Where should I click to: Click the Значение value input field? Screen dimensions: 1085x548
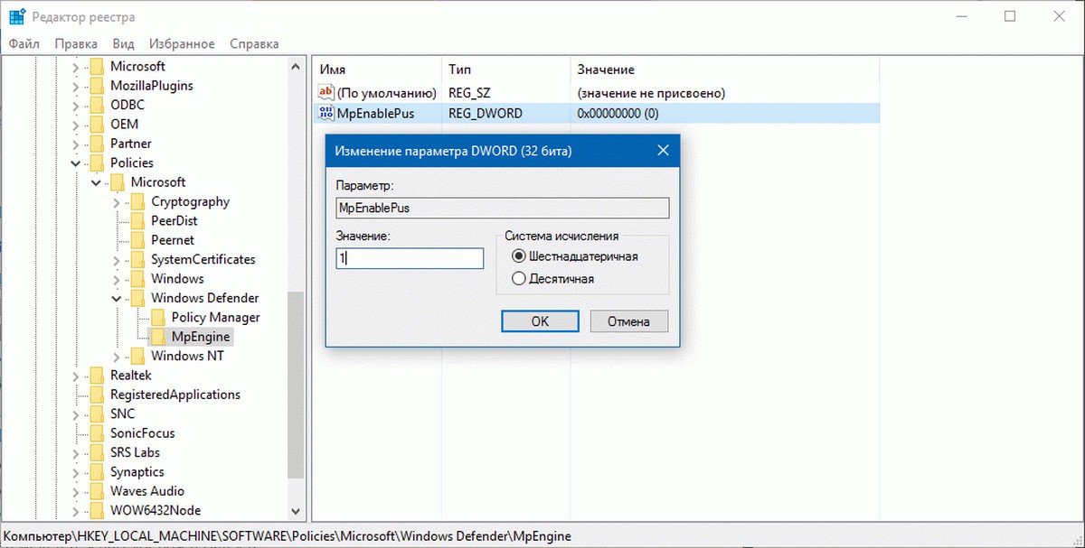click(x=409, y=258)
